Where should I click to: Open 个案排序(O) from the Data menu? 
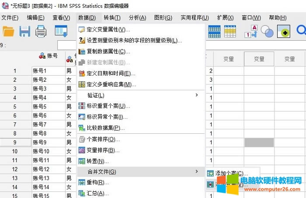click(x=103, y=139)
